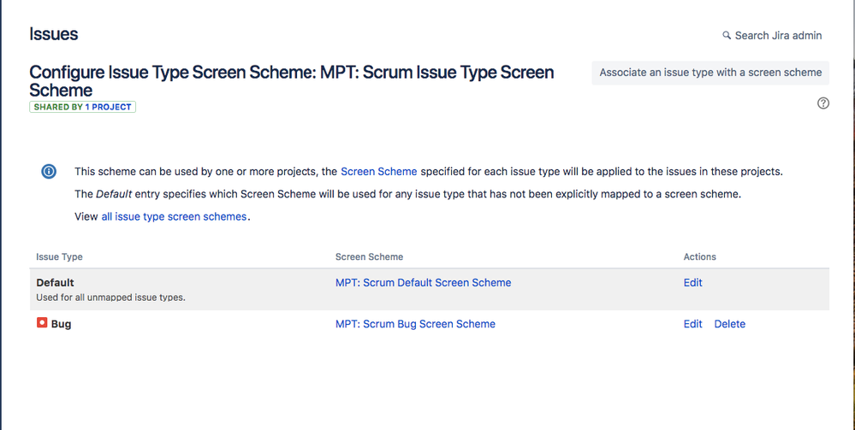Click the blue info icon

point(49,172)
